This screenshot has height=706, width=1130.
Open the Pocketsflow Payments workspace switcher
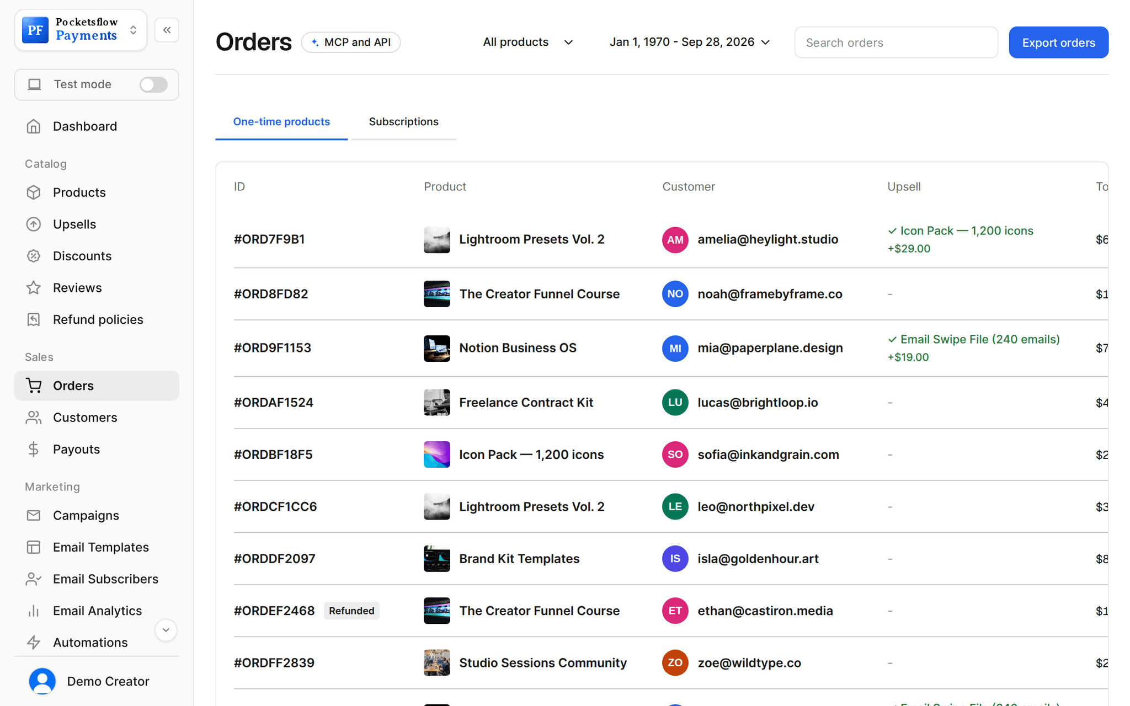tap(81, 30)
